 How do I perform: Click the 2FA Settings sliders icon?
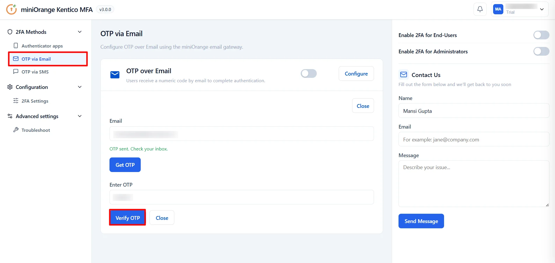tap(16, 101)
